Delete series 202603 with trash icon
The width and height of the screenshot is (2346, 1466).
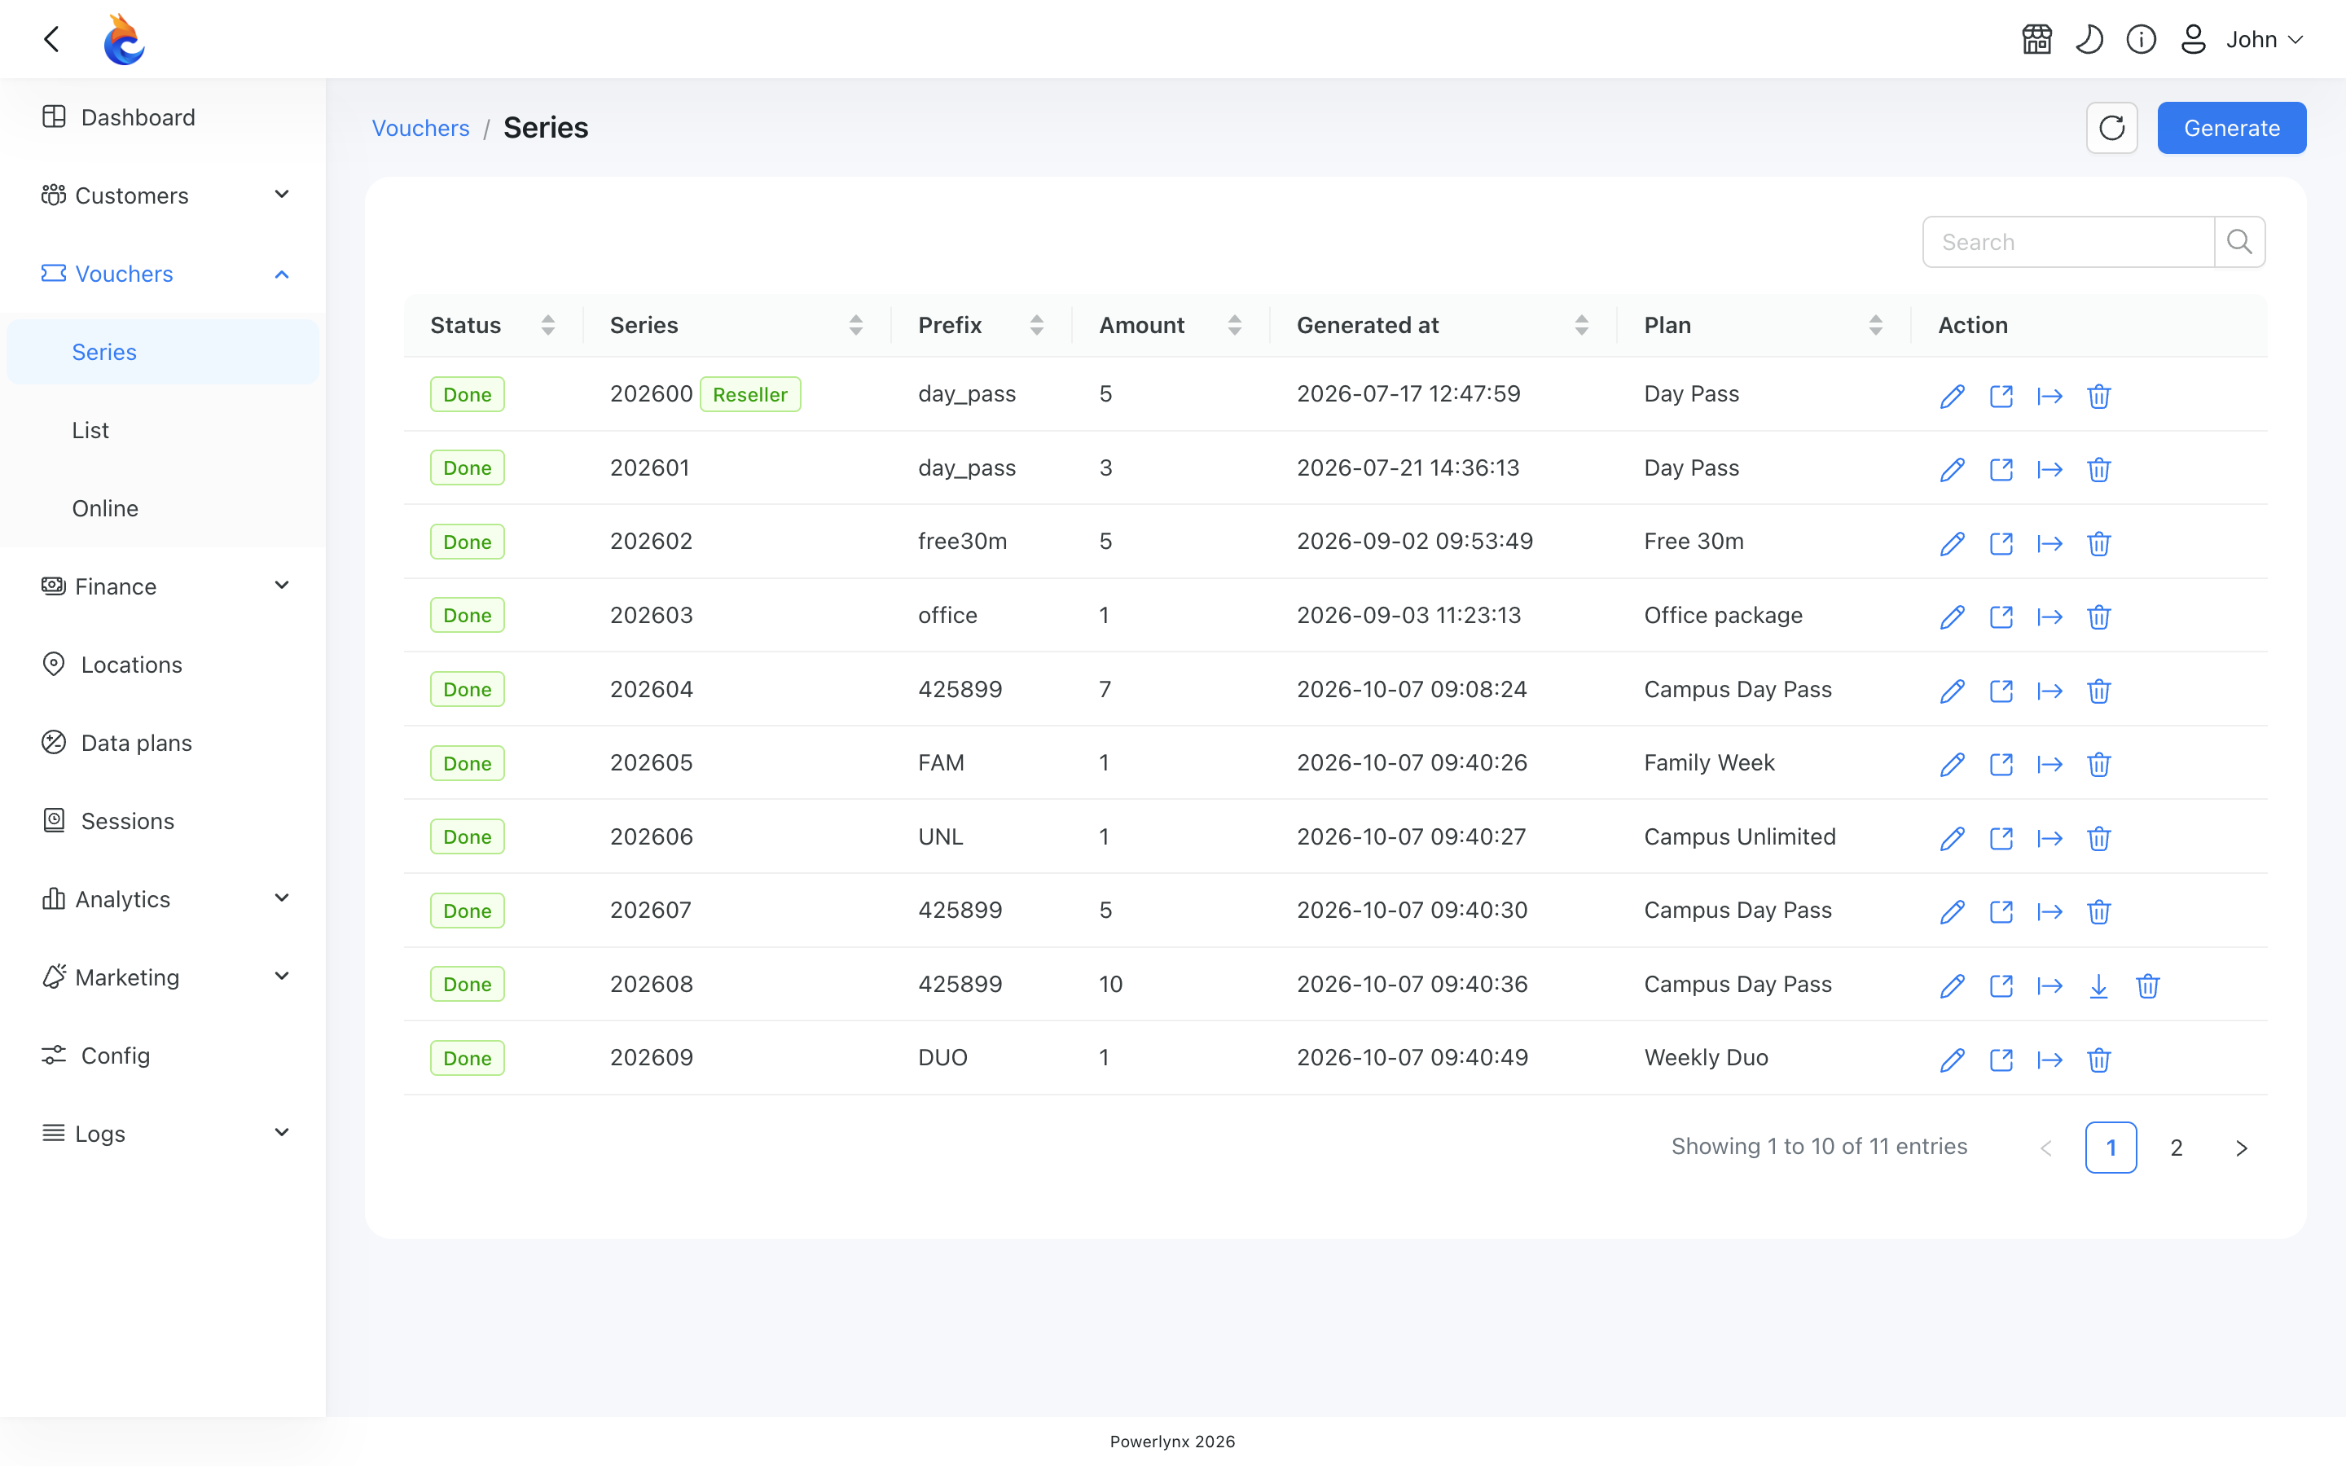pos(2099,617)
